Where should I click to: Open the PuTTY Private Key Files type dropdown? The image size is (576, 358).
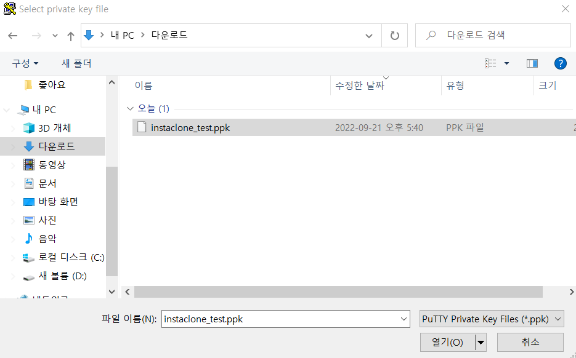(491, 319)
